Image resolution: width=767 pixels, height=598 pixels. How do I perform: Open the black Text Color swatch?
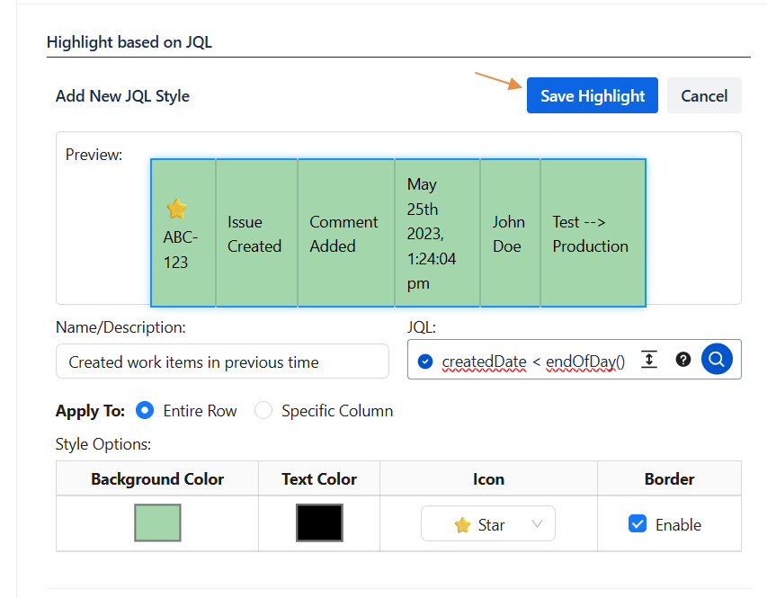coord(319,522)
